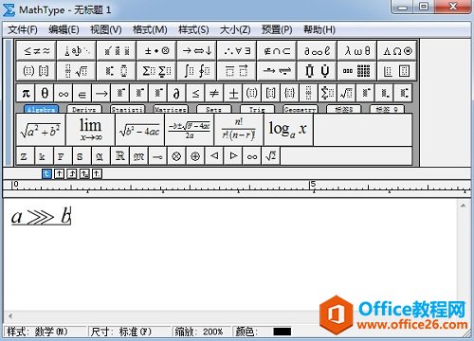Screen dimensions: 474x341
Task: Select the left-justified tab stop
Action: [x=46, y=173]
